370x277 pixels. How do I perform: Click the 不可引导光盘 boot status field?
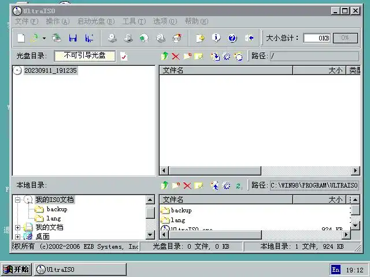coord(85,56)
